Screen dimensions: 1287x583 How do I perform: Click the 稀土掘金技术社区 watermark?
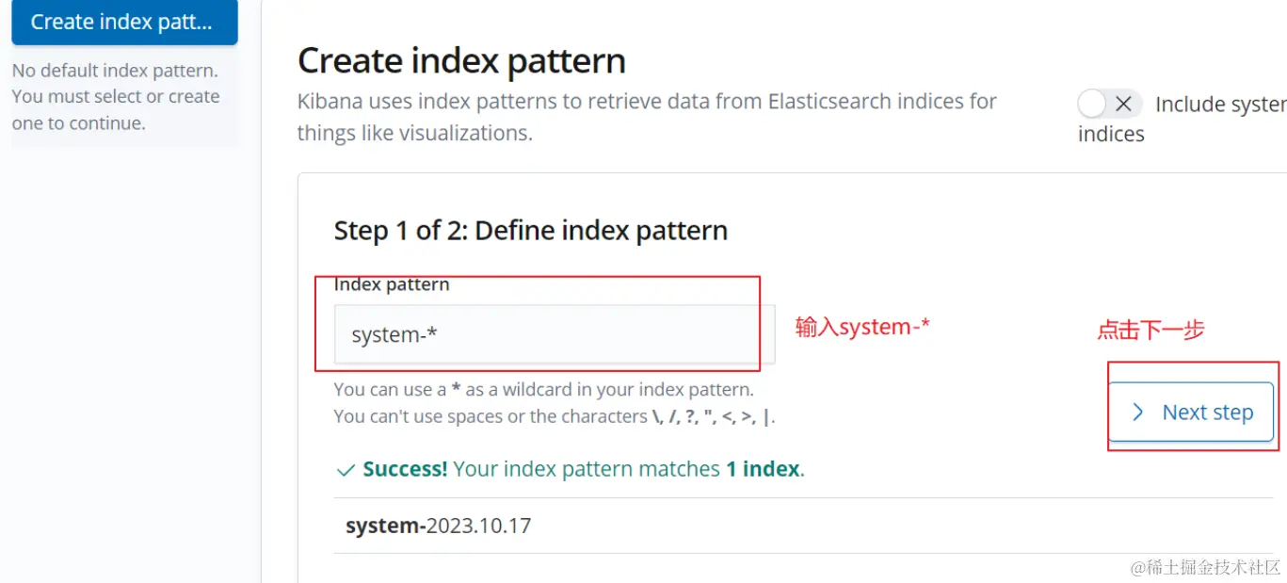(1206, 567)
